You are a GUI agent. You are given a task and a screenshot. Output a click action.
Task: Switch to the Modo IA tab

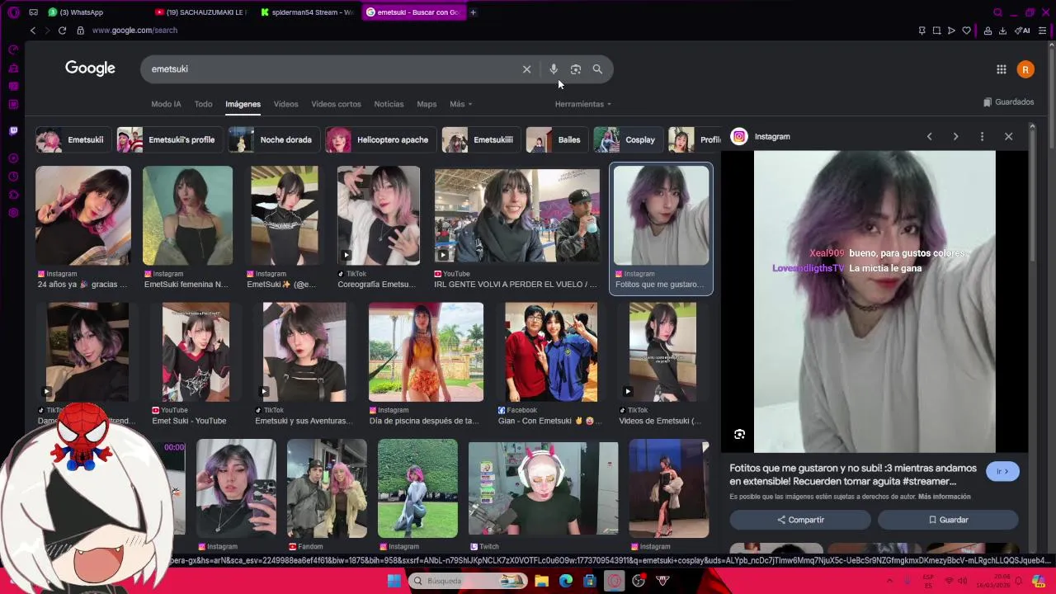(166, 104)
